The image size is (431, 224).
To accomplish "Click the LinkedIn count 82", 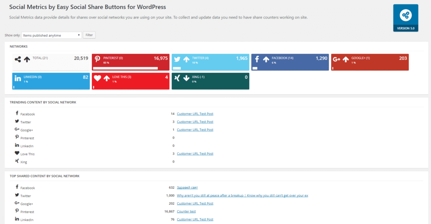I will (x=85, y=77).
